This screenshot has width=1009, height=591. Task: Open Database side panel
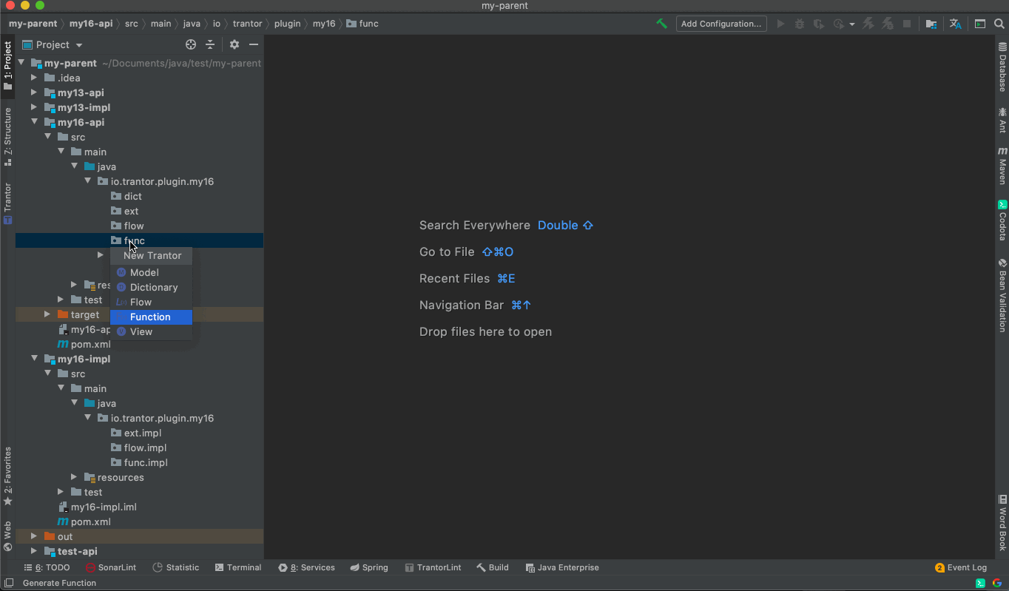point(1002,67)
